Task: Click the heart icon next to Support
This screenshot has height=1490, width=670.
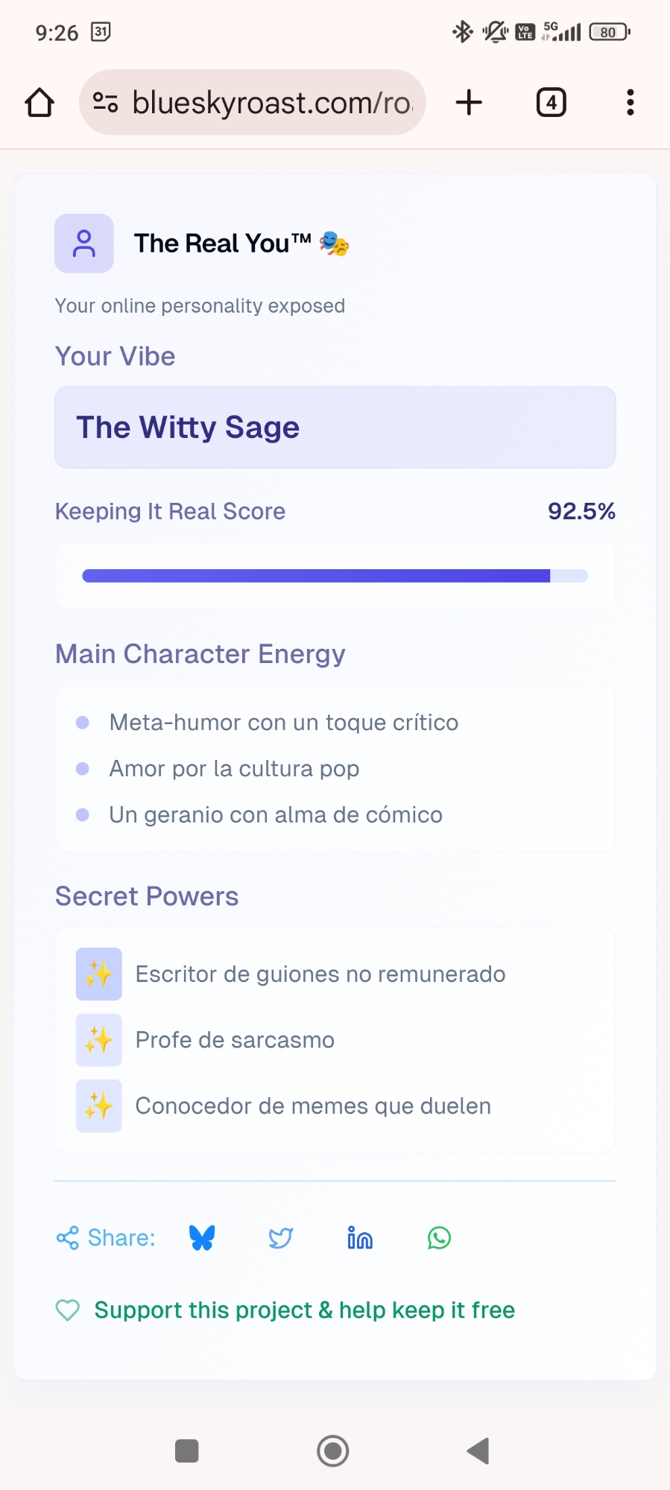Action: point(68,1310)
